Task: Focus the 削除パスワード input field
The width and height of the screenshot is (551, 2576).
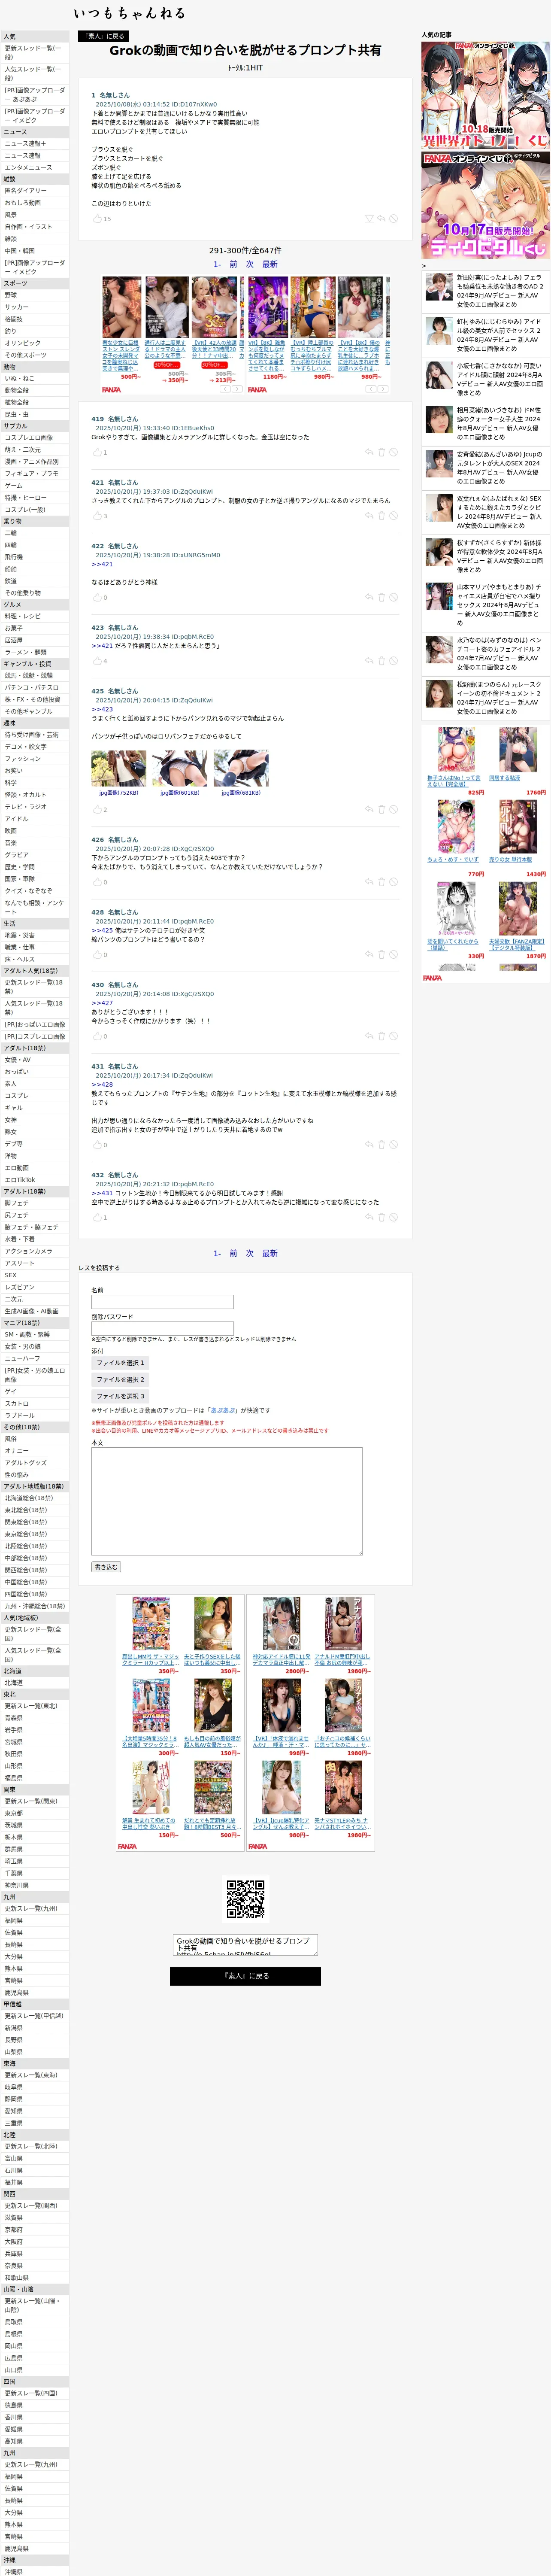Action: pyautogui.click(x=162, y=1328)
